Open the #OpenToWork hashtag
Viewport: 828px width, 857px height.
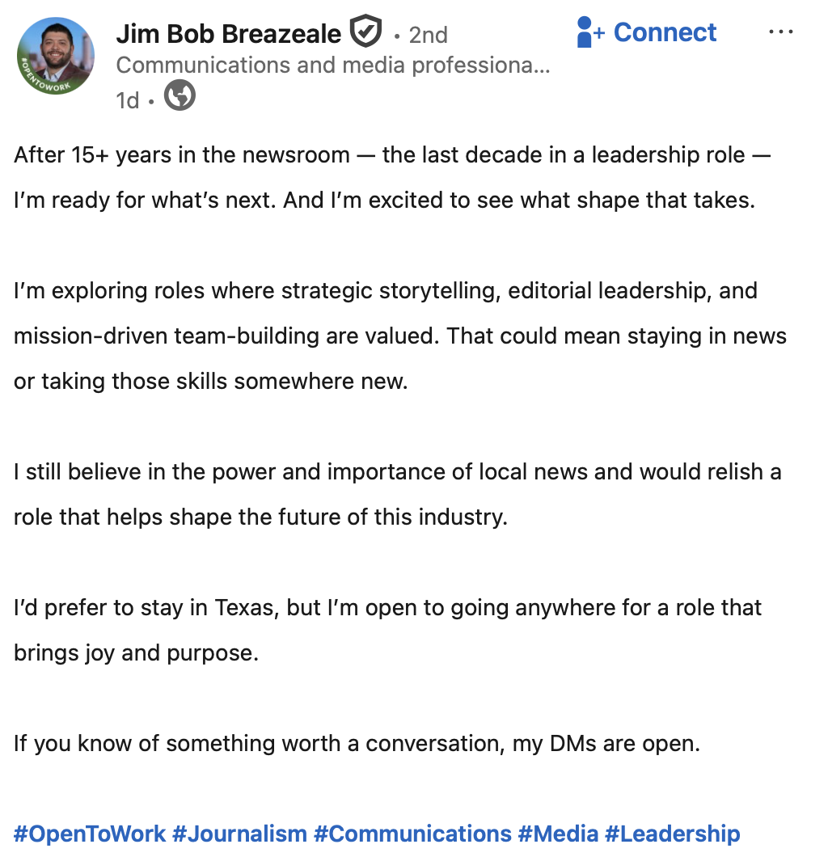pyautogui.click(x=90, y=834)
